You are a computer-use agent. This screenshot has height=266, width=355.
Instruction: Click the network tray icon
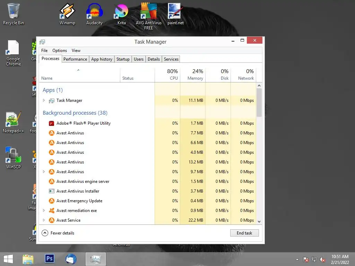click(x=314, y=259)
